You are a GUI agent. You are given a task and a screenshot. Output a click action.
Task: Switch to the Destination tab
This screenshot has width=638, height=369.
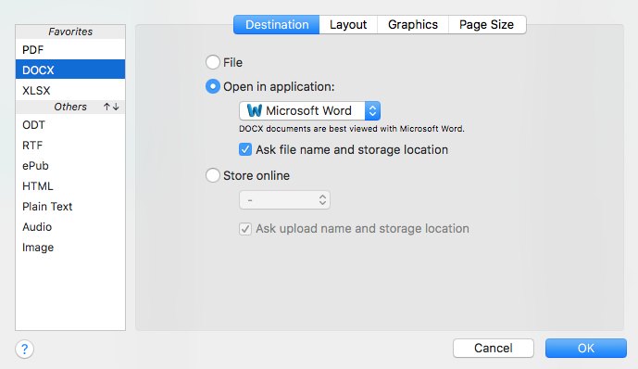coord(277,24)
